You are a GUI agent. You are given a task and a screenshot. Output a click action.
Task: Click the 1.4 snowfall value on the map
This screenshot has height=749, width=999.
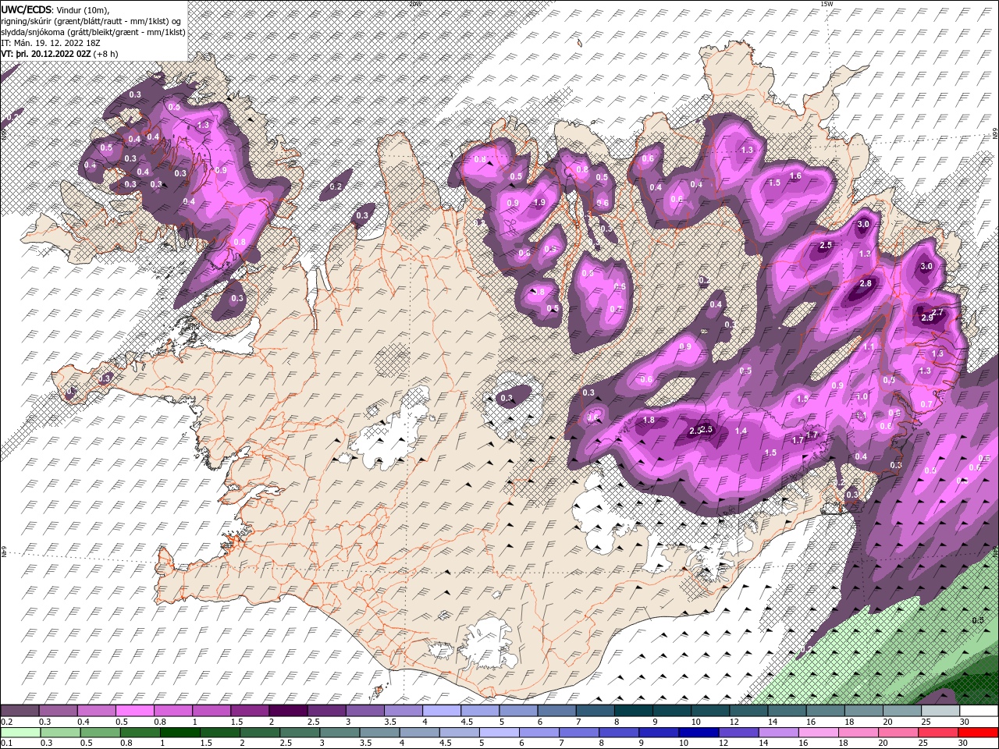pos(741,431)
